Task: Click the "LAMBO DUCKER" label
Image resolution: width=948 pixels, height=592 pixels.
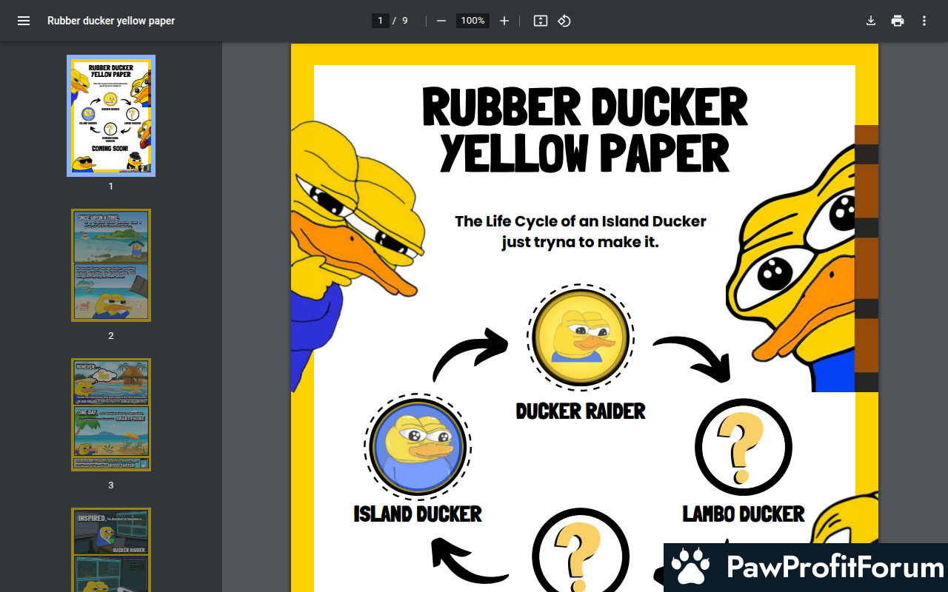Action: tap(744, 514)
